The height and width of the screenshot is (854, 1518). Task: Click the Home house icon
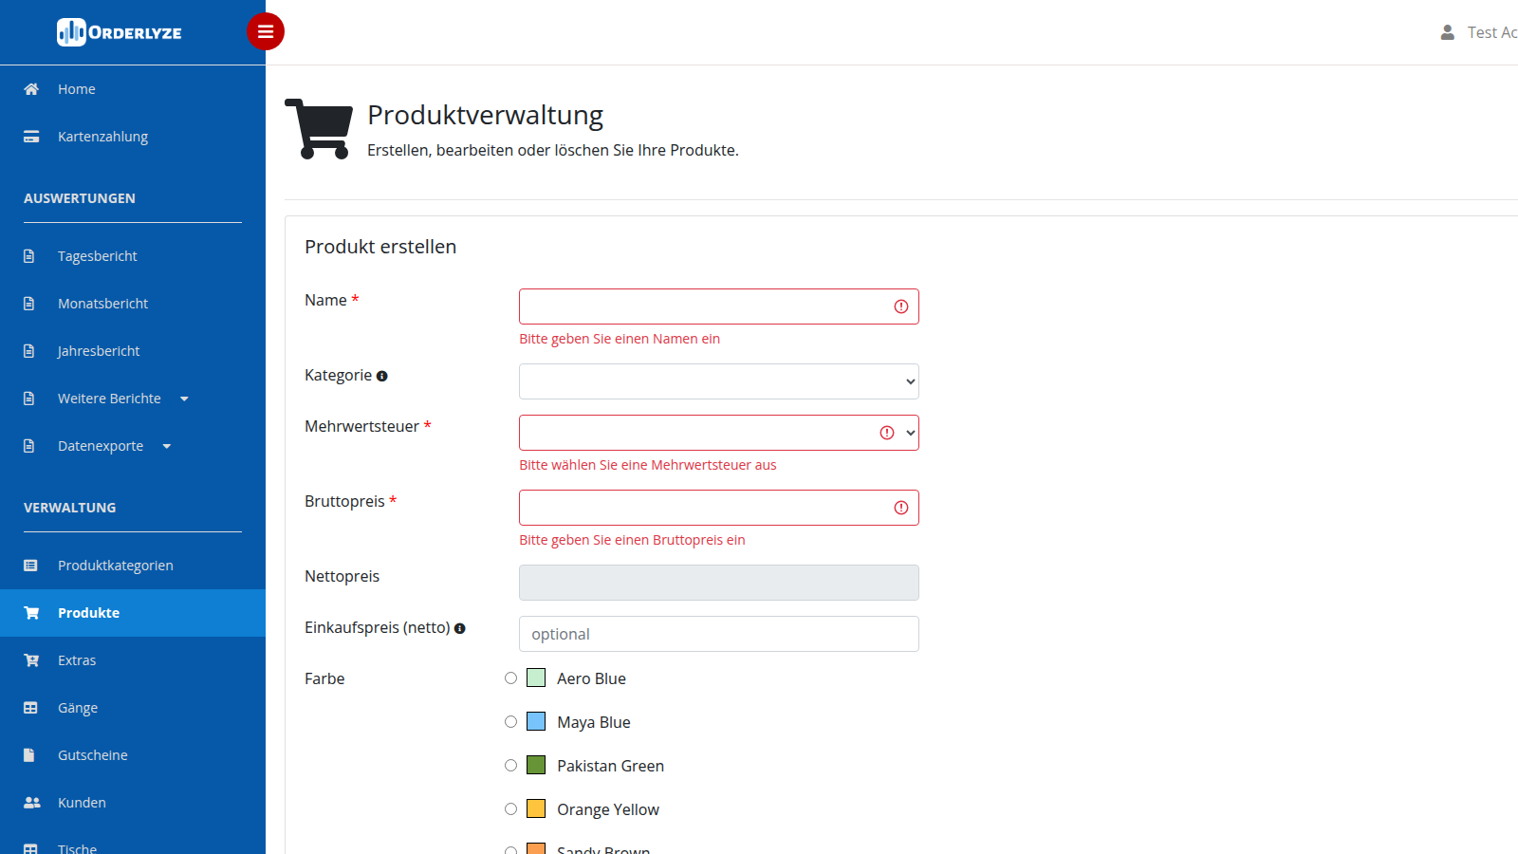31,89
